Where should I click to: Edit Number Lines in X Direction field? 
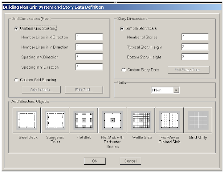89,37
